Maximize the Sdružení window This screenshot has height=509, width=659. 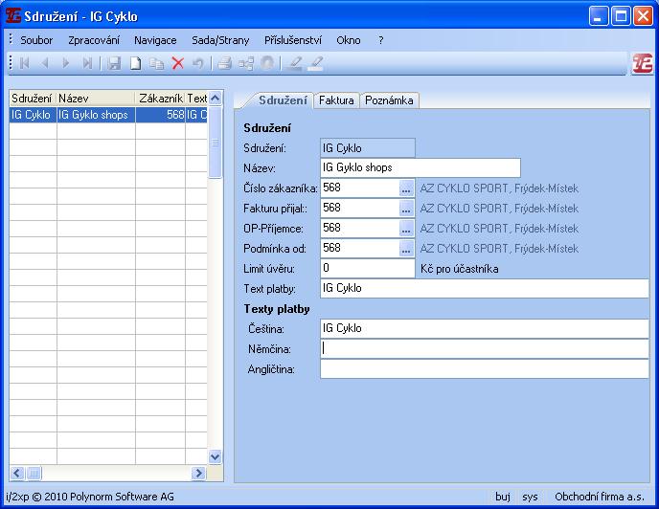621,16
